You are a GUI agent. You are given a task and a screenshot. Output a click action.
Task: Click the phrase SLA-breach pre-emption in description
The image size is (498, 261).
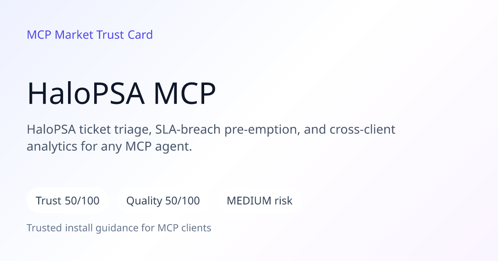pos(227,130)
